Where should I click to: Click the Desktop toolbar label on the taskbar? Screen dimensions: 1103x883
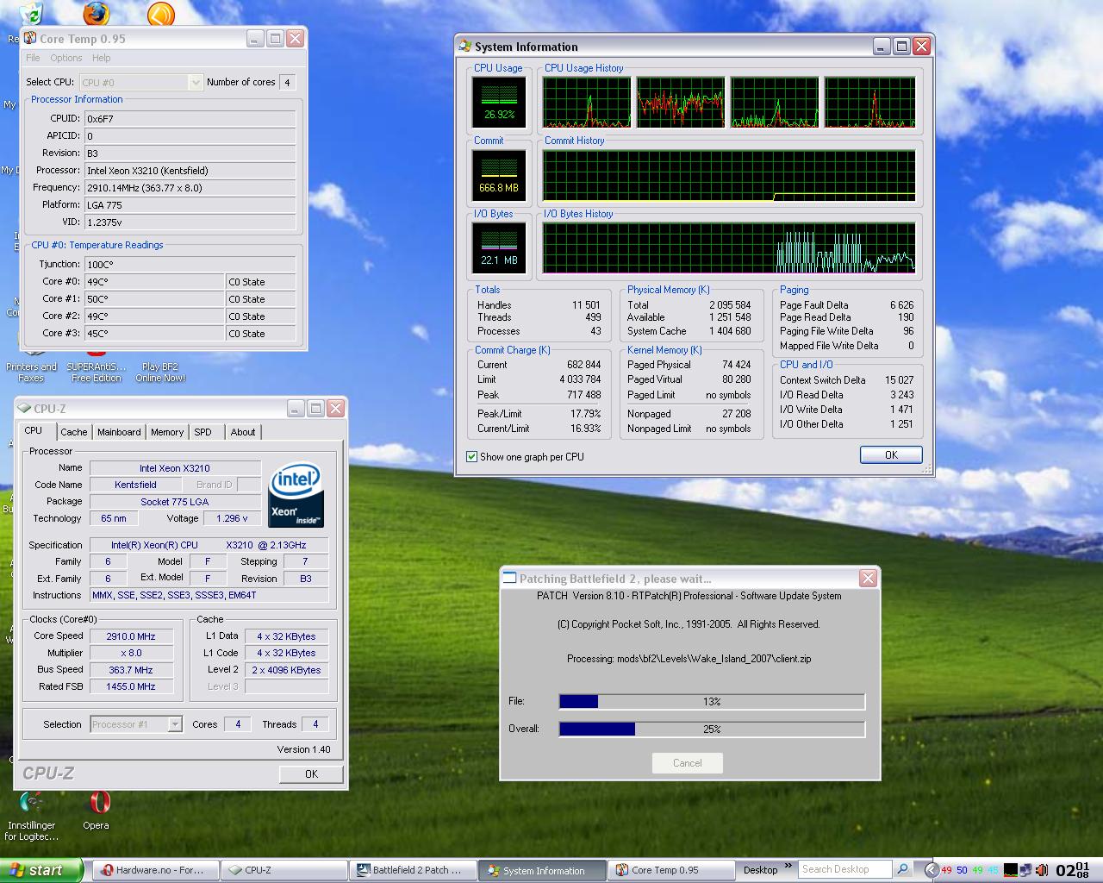point(760,870)
